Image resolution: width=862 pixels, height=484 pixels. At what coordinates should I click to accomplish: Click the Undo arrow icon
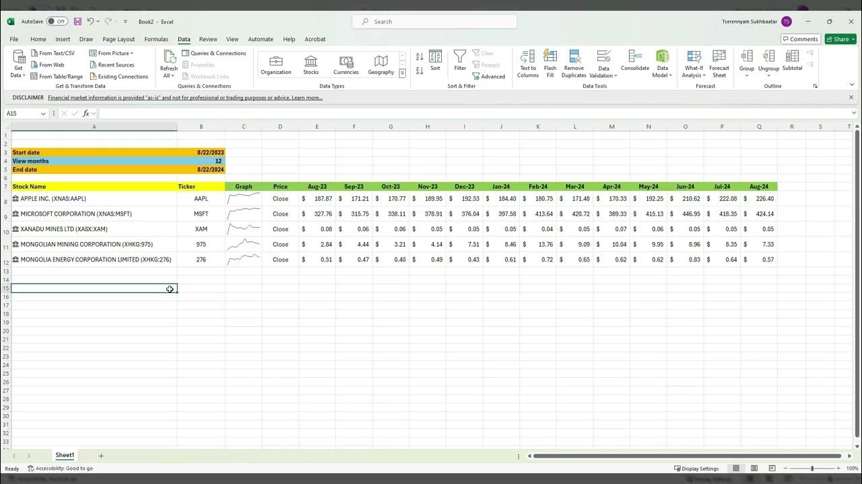tap(91, 22)
